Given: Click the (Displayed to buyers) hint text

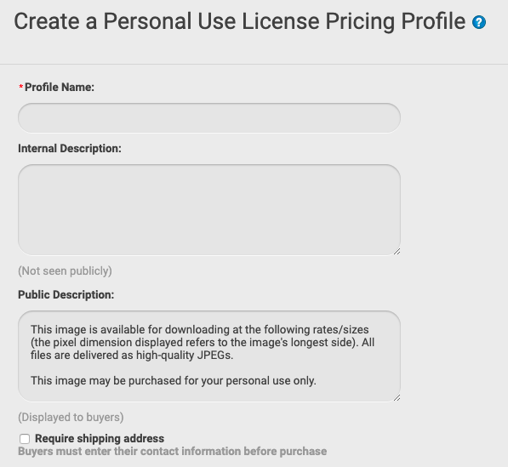Looking at the screenshot, I should click(x=71, y=417).
